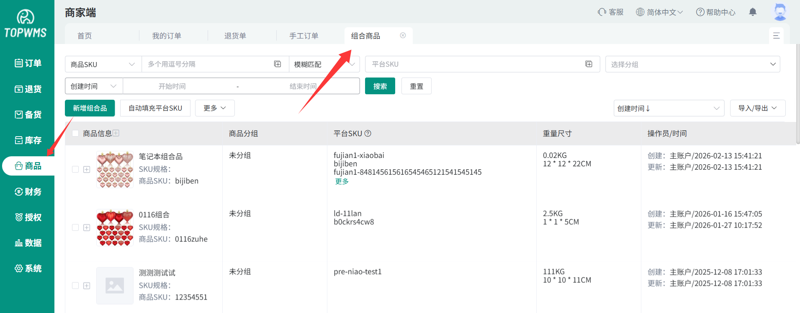This screenshot has height=313, width=800.
Task: Open the user avatar profile
Action: click(x=780, y=12)
